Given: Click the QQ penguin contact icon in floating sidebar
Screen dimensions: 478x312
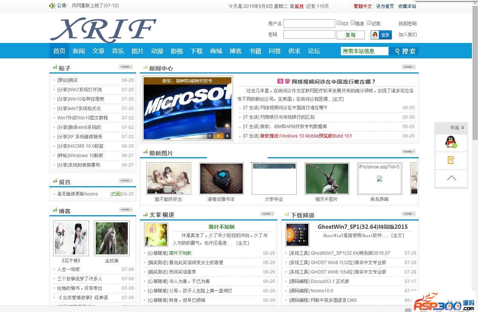Looking at the screenshot, I should tap(451, 142).
